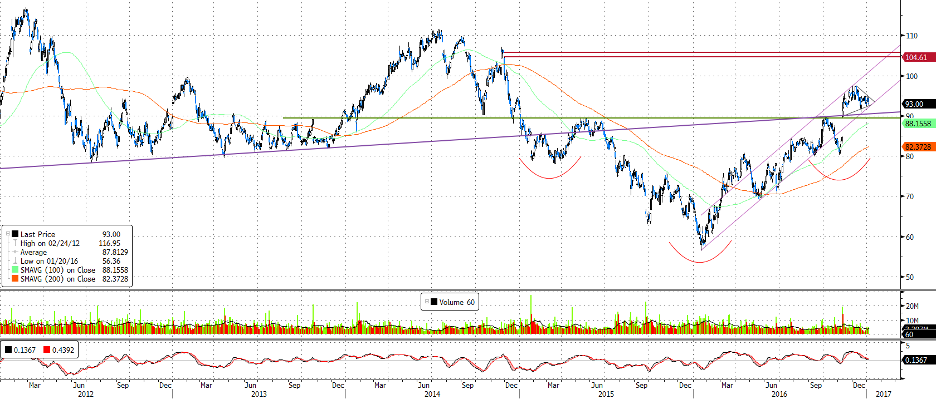This screenshot has width=936, height=399.
Task: Select "Low on 01/20/16" legend text
Action: pos(49,261)
